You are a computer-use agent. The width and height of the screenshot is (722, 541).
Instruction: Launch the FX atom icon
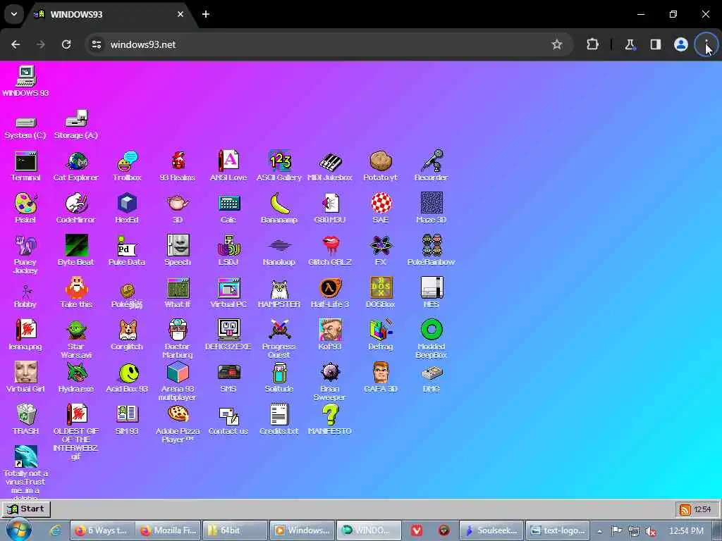(x=381, y=246)
